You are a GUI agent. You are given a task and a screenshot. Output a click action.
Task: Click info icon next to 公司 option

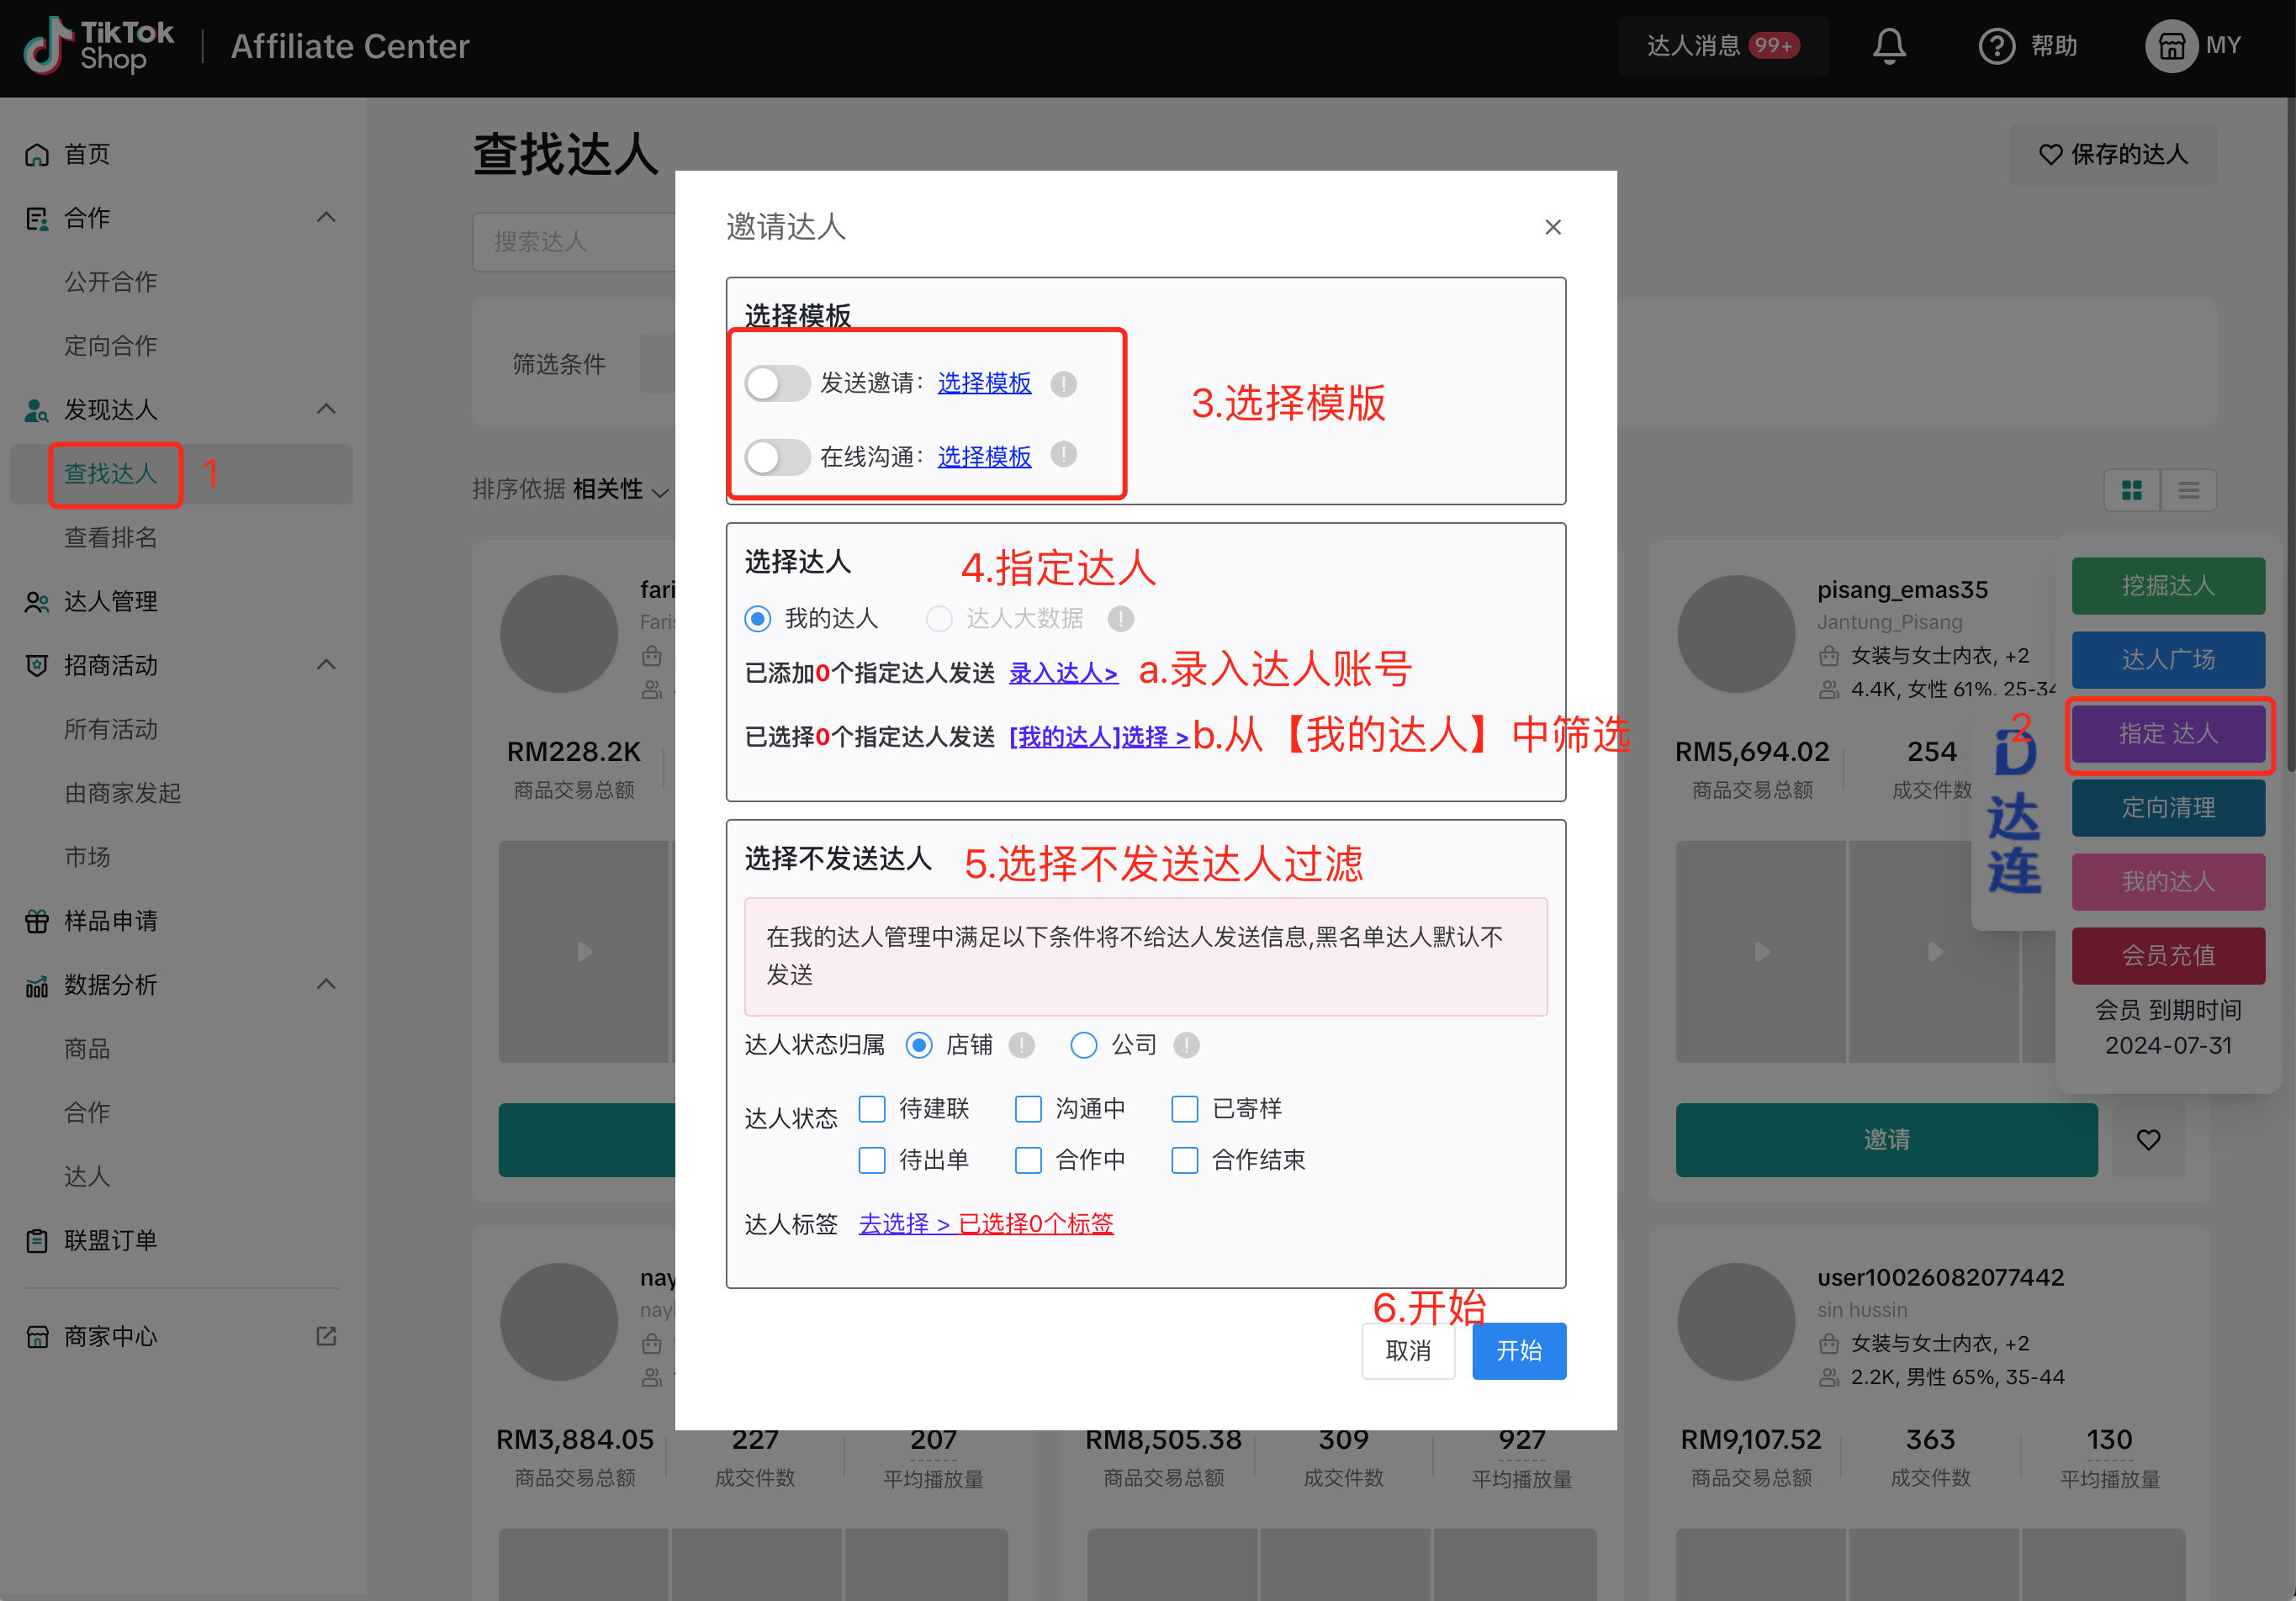[1186, 1045]
